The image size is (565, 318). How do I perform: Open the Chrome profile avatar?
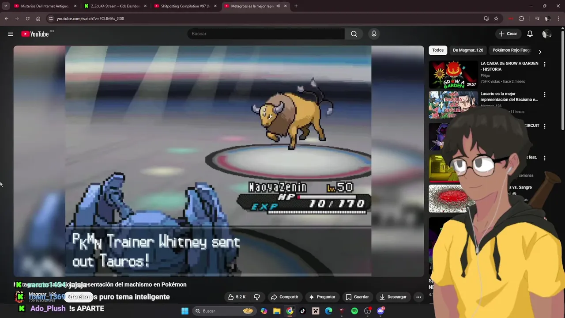point(547,19)
